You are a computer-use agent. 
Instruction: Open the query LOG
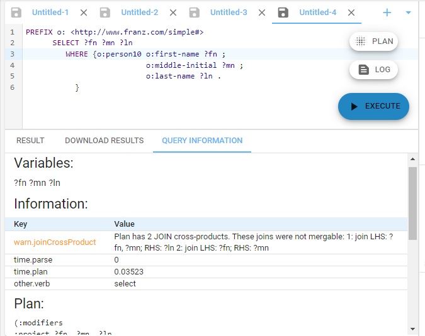coord(374,70)
